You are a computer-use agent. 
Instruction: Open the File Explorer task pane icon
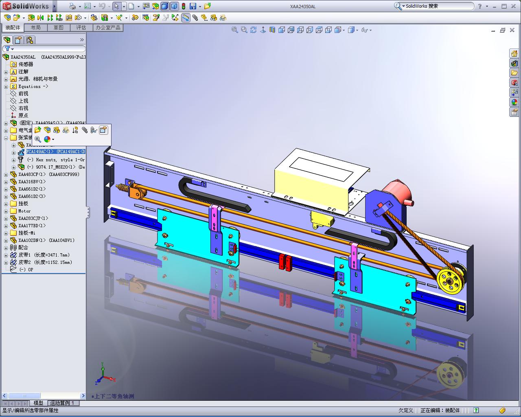(x=514, y=73)
